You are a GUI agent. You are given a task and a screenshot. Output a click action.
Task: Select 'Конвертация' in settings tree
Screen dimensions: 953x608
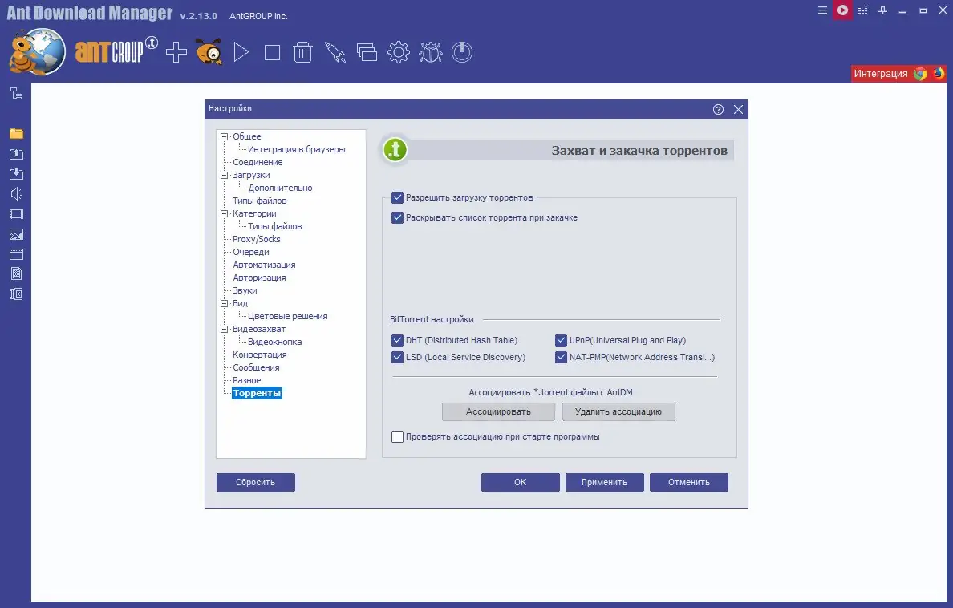(260, 355)
